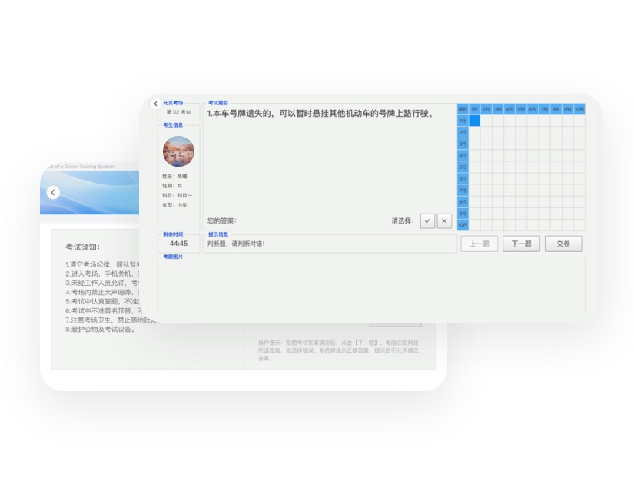Select the 1列 column header
The height and width of the screenshot is (484, 634).
tap(475, 109)
